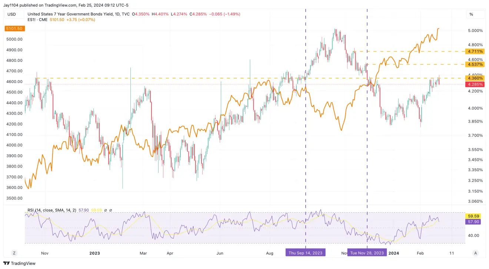This screenshot has height=269, width=489.
Task: Click the 3900.00 left axis label
Action: [15, 156]
